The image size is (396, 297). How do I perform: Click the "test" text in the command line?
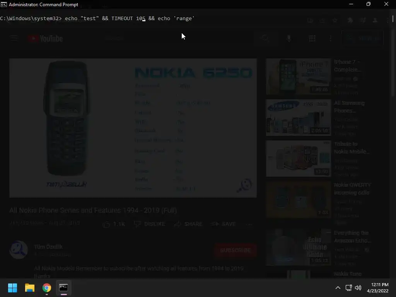coord(89,19)
